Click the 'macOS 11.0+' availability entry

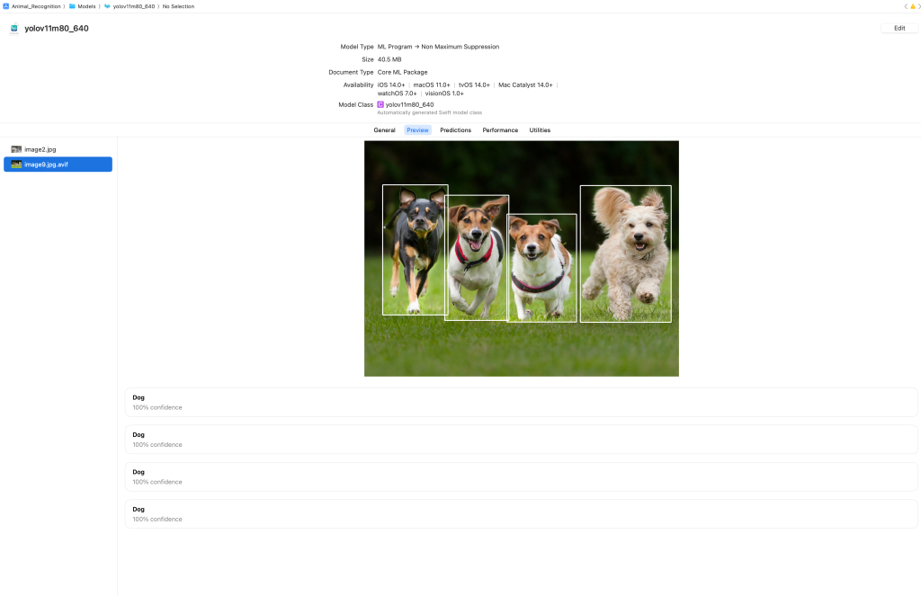(432, 85)
